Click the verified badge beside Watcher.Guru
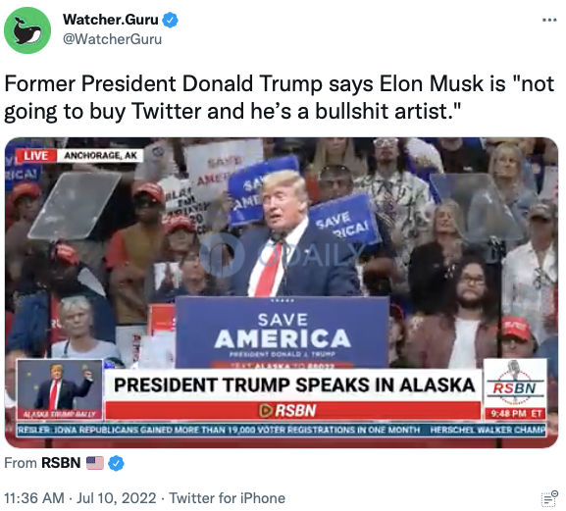Viewport: 566px width, 511px height. tap(170, 20)
